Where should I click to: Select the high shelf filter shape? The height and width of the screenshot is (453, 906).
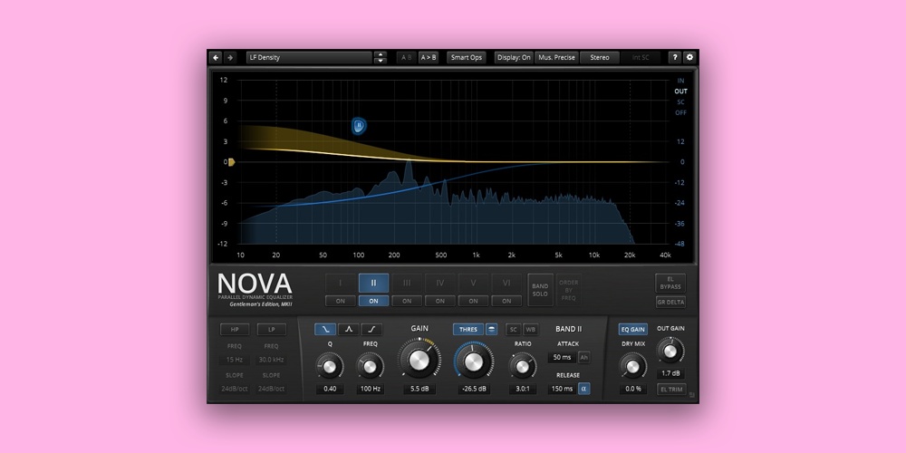(371, 330)
